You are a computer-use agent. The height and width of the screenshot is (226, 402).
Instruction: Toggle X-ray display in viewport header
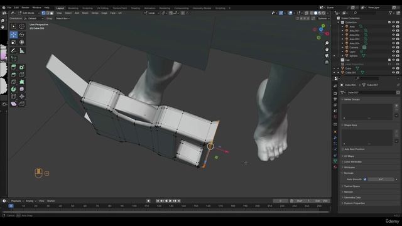tap(307, 13)
